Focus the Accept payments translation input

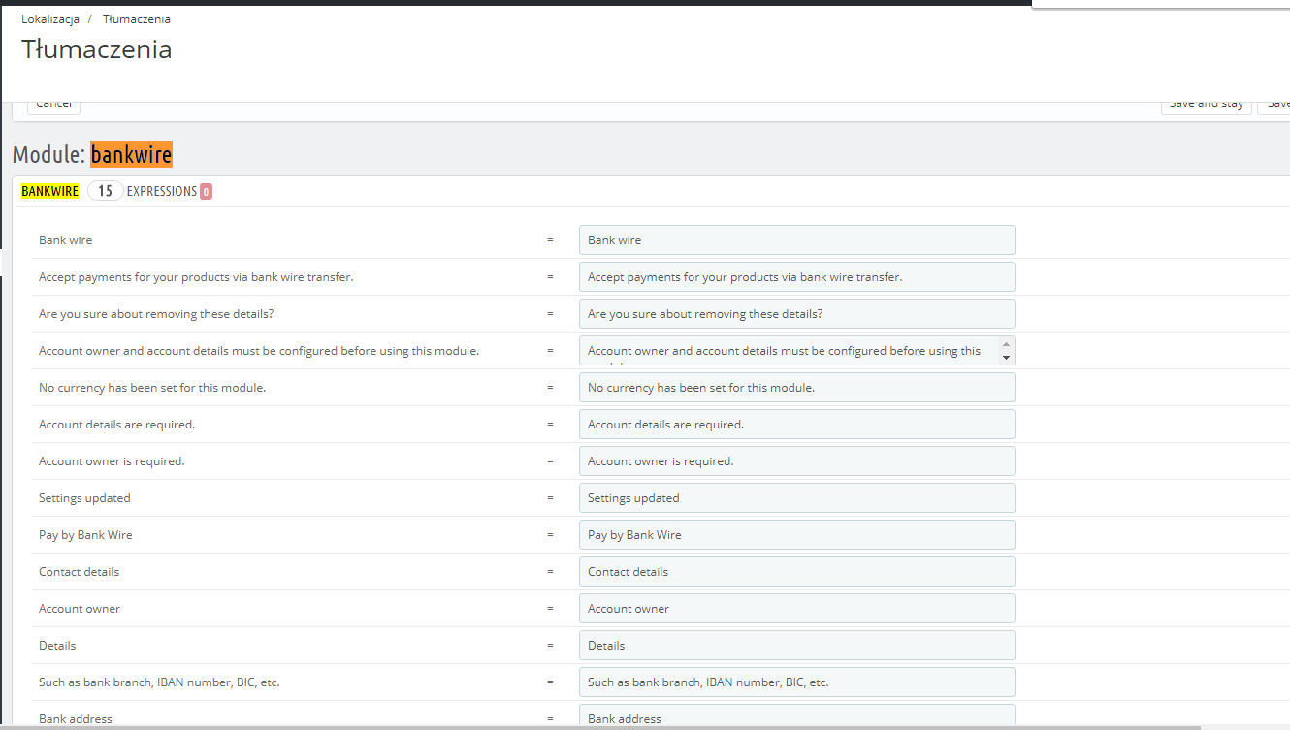[x=796, y=277]
